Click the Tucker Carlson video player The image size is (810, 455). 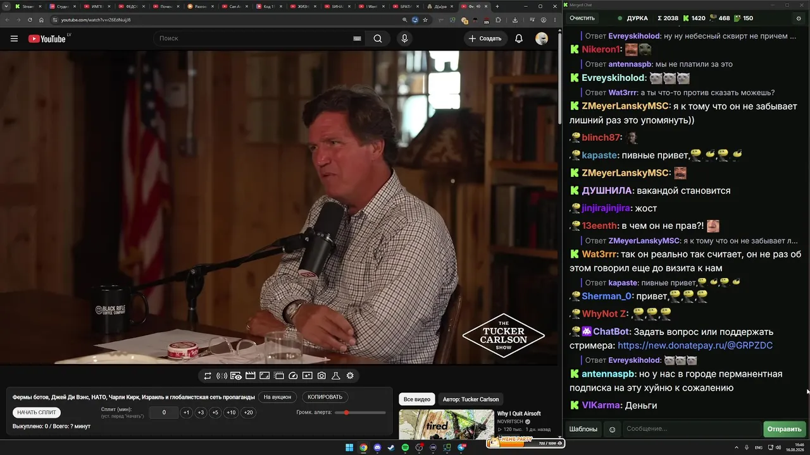tap(279, 207)
